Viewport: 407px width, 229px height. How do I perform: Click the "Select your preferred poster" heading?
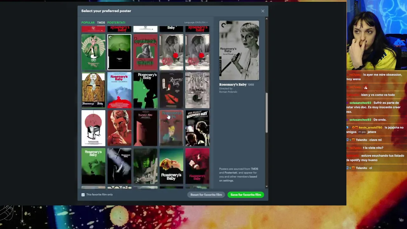[x=106, y=11]
